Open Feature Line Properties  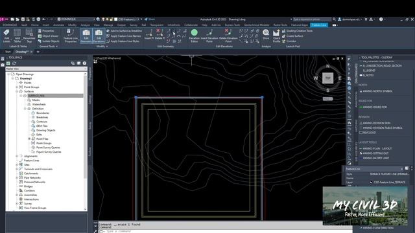tap(71, 36)
